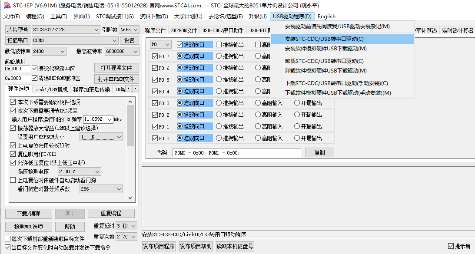Select 开漏输出 radio for P0.1
The image size is (475, 254).
pyautogui.click(x=297, y=126)
